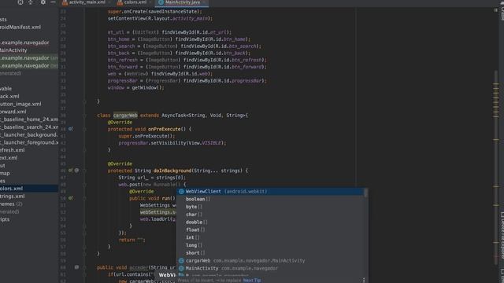Image resolution: width=504 pixels, height=283 pixels.
Task: Choose the int[] completion suggestion
Action: tap(269, 237)
